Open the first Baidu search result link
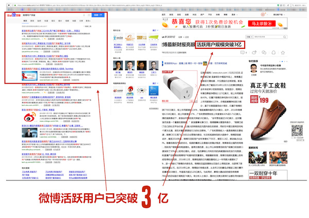Screen dimensions: 309x218 point(50,31)
